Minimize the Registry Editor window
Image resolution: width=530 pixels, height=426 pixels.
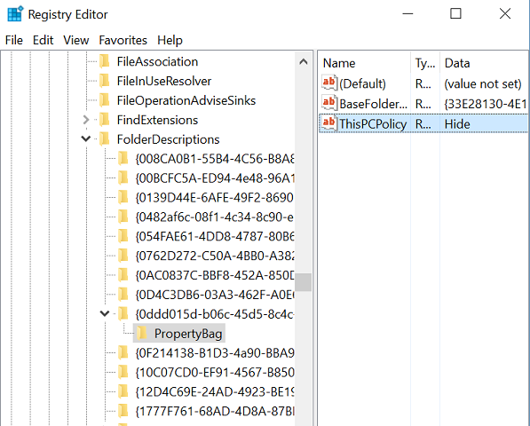[x=407, y=14]
